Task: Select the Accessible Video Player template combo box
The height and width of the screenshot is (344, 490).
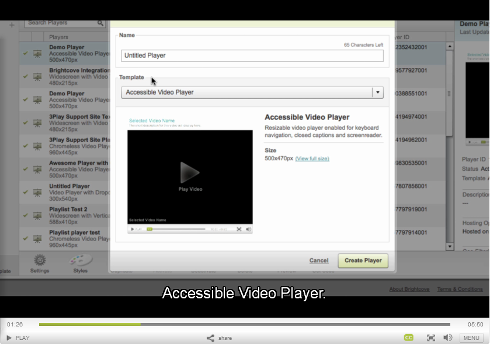Action: (x=252, y=92)
